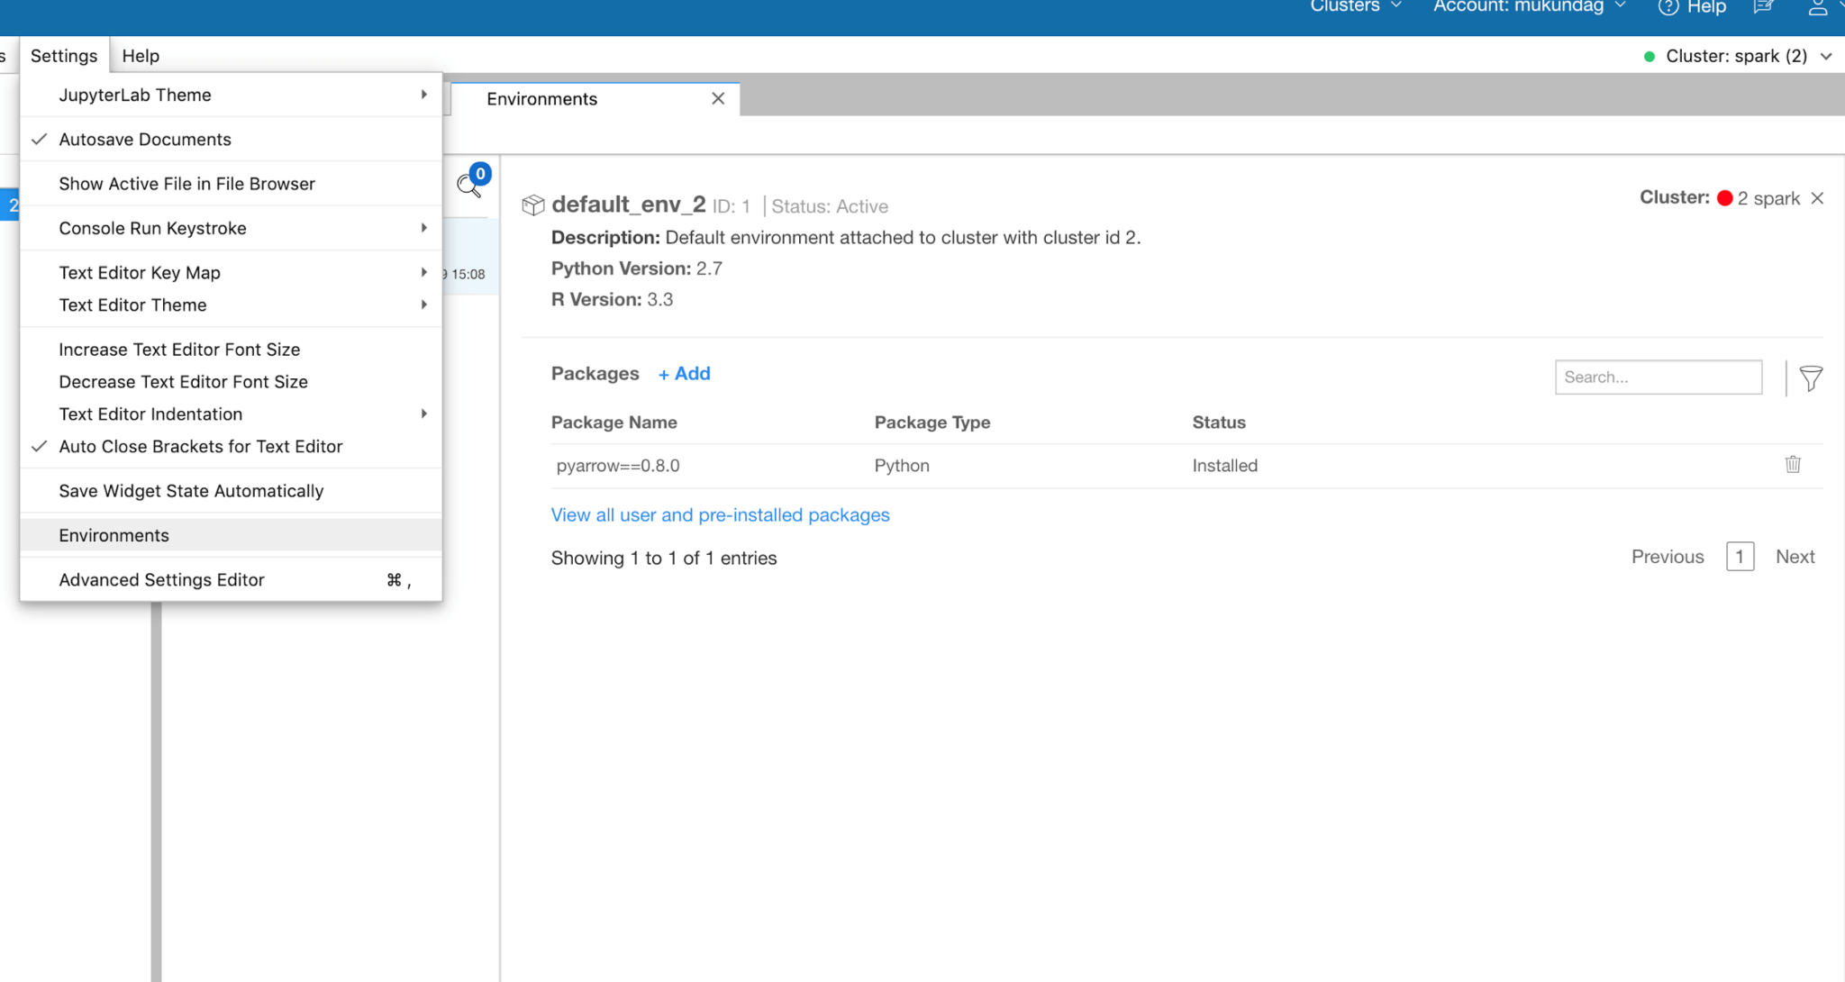Image resolution: width=1845 pixels, height=982 pixels.
Task: Choose Decrease Text Editor Font Size
Action: pos(232,381)
